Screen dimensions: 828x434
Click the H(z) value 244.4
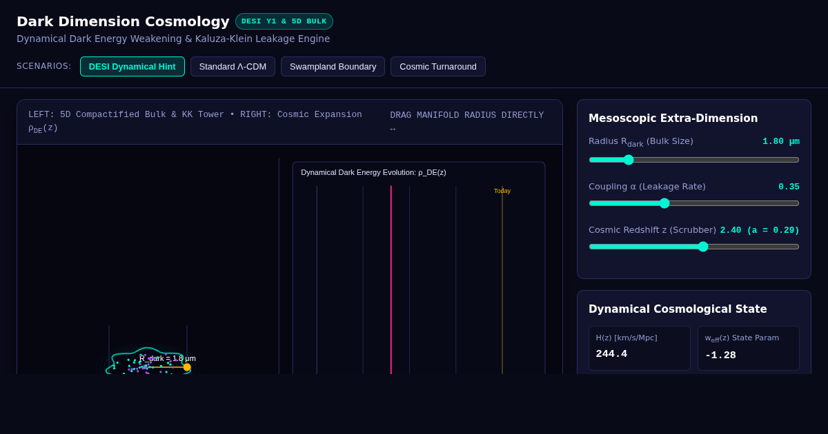[611, 354]
